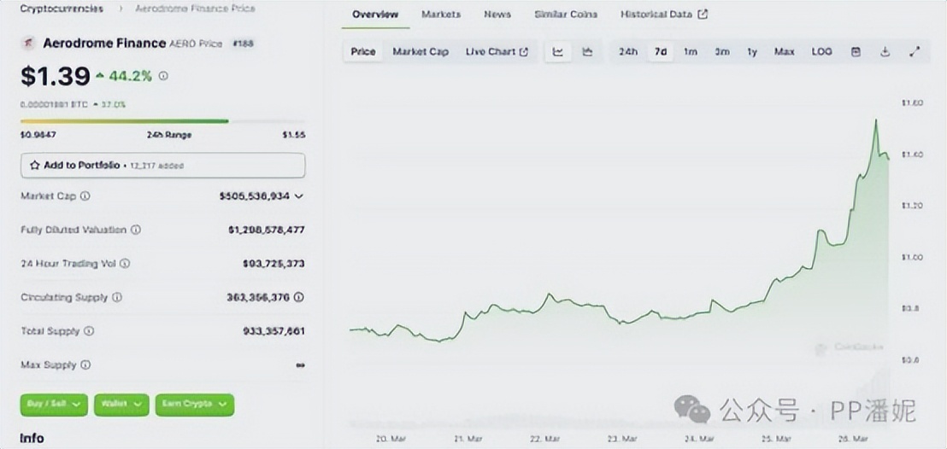947x449 pixels.
Task: Open the Earn Crypto dropdown
Action: point(194,404)
